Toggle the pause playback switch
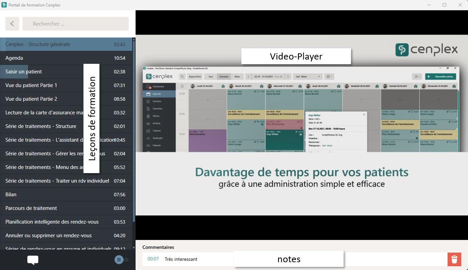 (x=122, y=259)
